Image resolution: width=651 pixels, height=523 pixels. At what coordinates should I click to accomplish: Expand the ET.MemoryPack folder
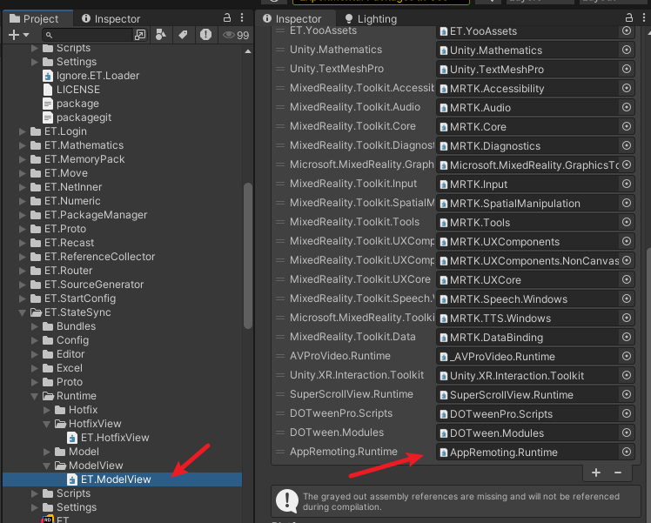tap(23, 159)
